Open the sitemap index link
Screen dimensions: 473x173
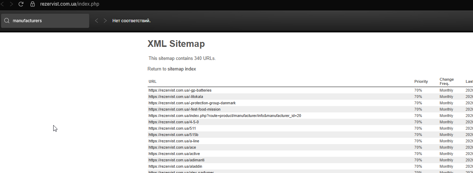182,69
